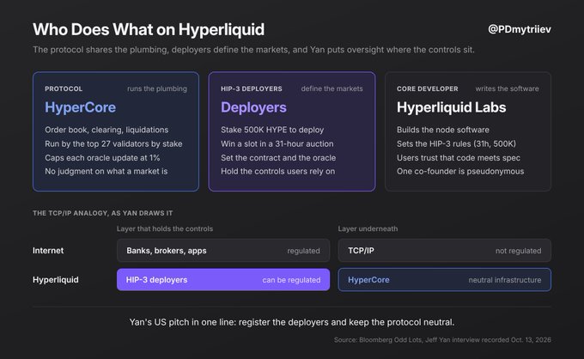Screen dimensions: 584x359
Task: Click the purple 'HIP-3 deployers' box
Action: tap(223, 280)
